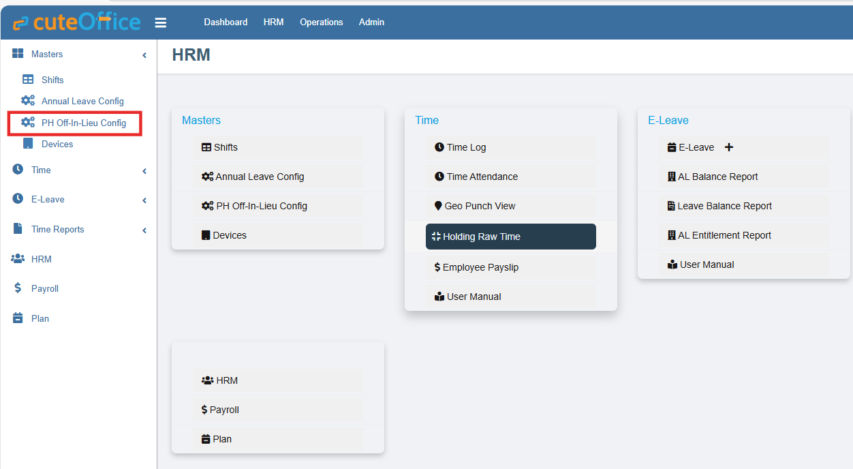Open Holding Raw Time in Time card
This screenshot has height=469, width=853.
(x=510, y=237)
